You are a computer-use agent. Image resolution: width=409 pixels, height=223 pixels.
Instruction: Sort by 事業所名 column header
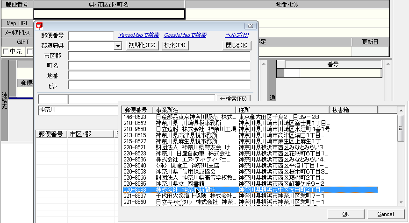(x=194, y=110)
